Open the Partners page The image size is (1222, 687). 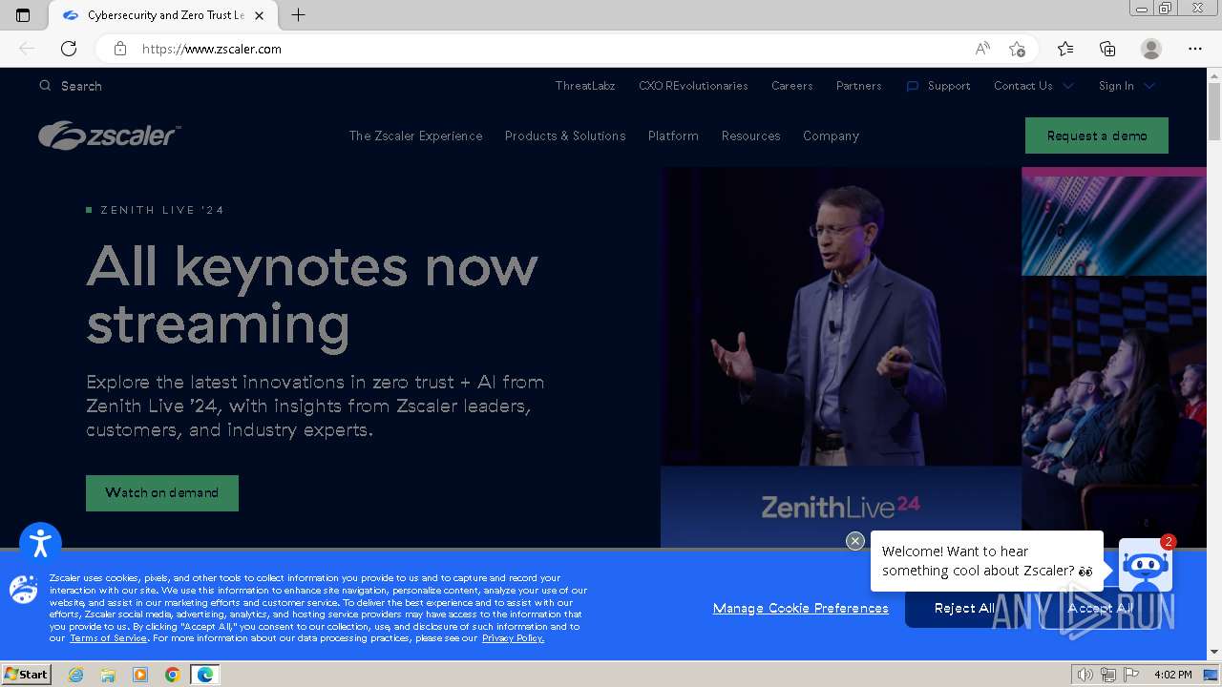(x=858, y=86)
